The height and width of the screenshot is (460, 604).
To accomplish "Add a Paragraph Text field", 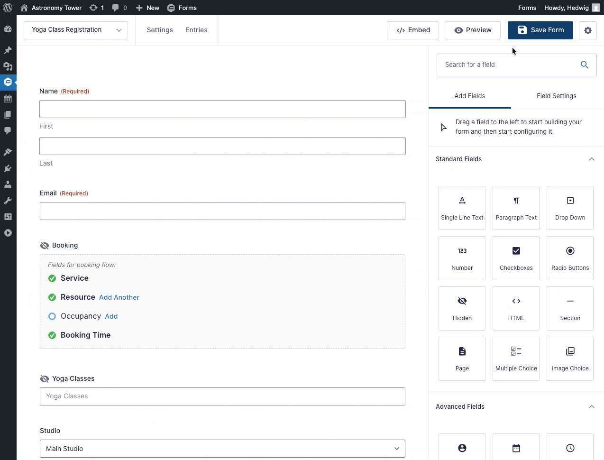I will click(516, 208).
